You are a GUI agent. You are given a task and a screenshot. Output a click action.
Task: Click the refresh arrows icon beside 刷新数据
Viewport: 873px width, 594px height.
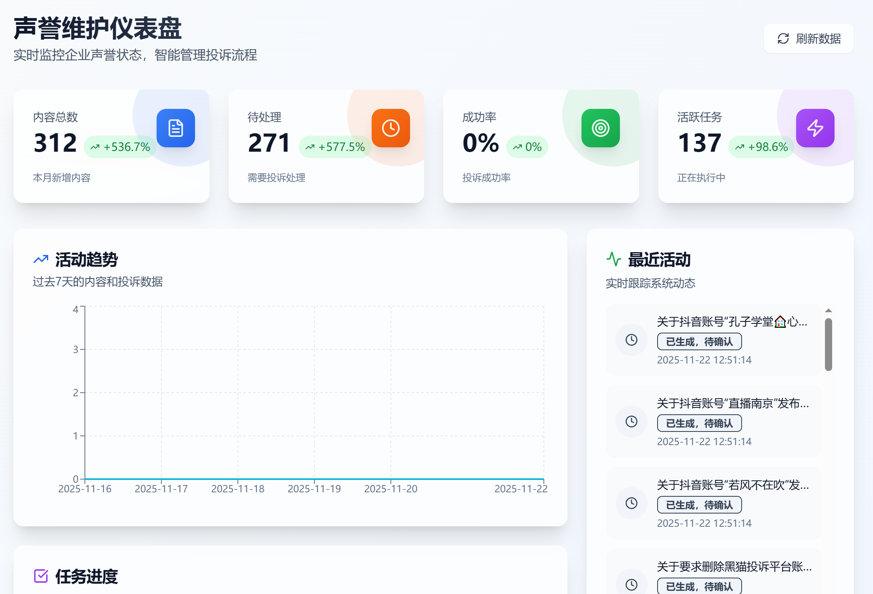(x=783, y=39)
